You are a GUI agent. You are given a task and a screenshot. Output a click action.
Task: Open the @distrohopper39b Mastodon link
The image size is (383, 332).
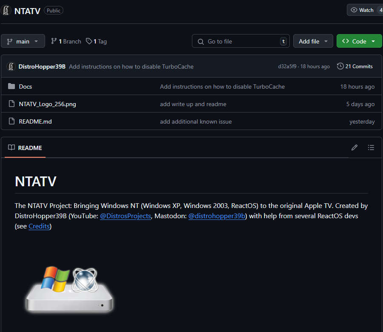click(x=217, y=216)
